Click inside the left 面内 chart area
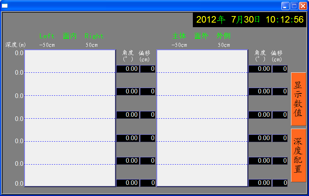Screen dimensions: 309x196 point(70,118)
